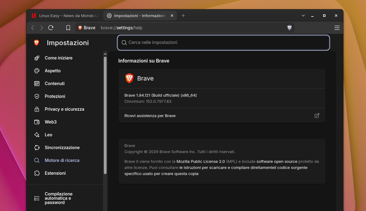This screenshot has width=366, height=211.
Task: Click the sidebar vertical scrollbar
Action: [x=105, y=115]
